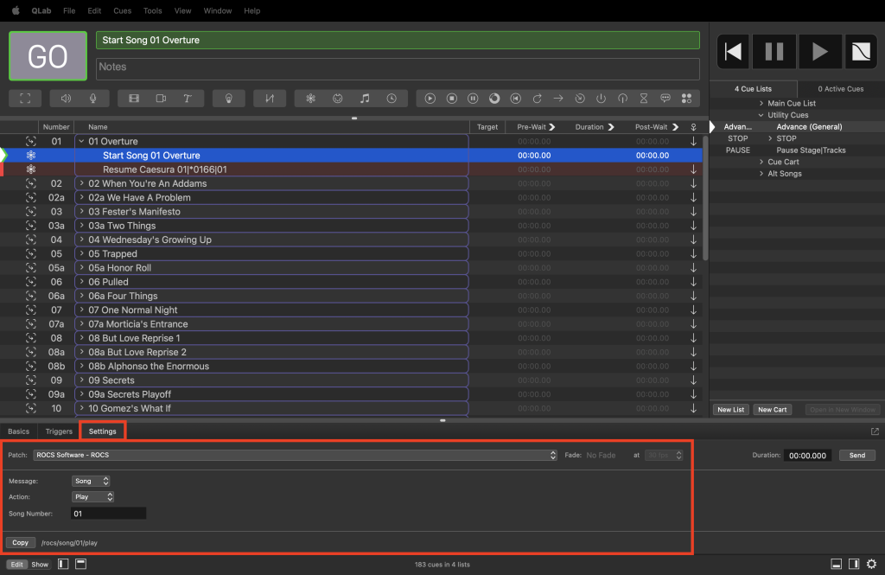Screen dimensions: 885x575
Task: Open the Cues menu
Action: tap(123, 10)
